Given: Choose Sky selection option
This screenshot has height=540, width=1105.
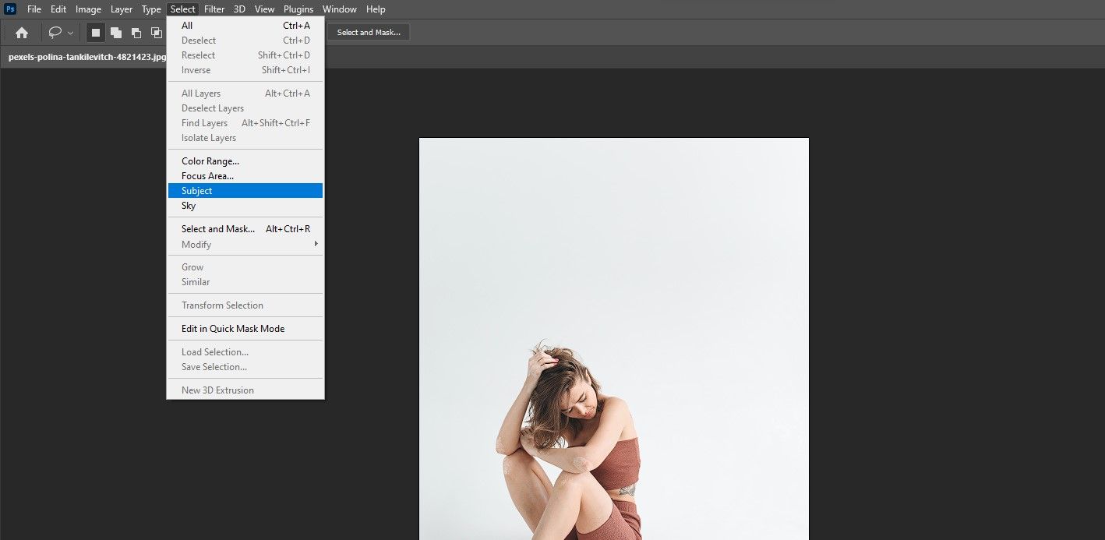Looking at the screenshot, I should pos(188,205).
